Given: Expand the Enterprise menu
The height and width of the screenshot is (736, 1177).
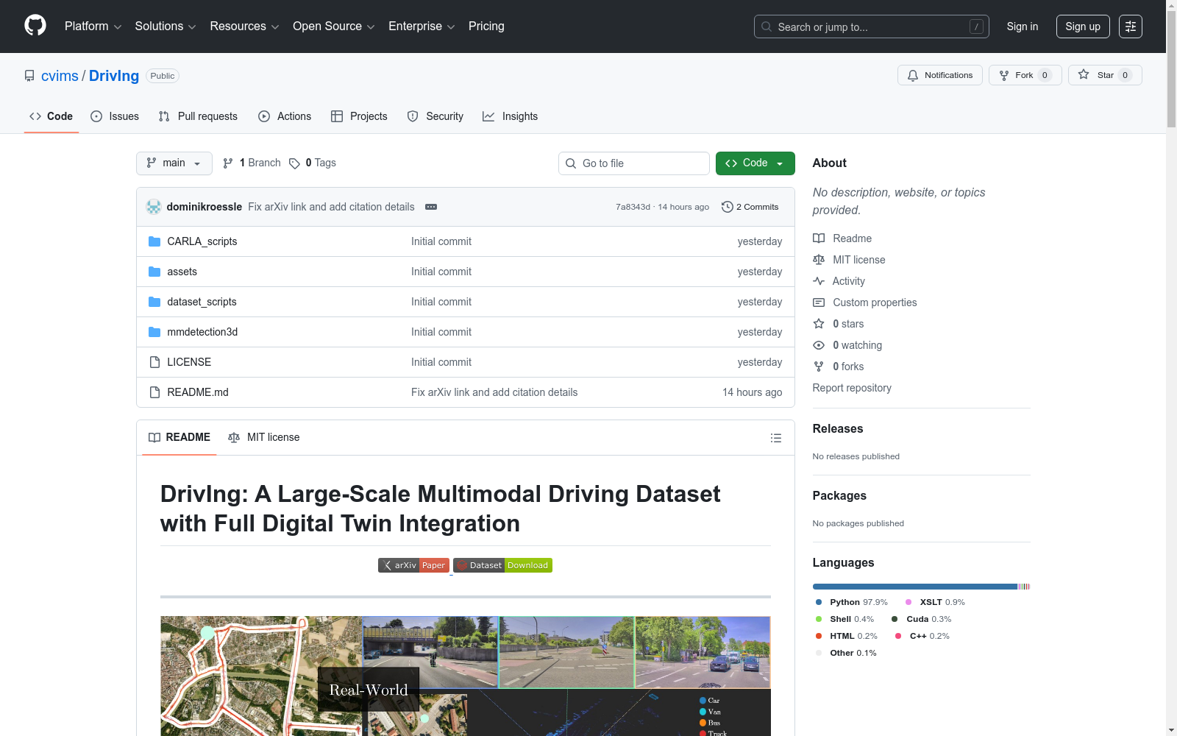Looking at the screenshot, I should [x=422, y=26].
